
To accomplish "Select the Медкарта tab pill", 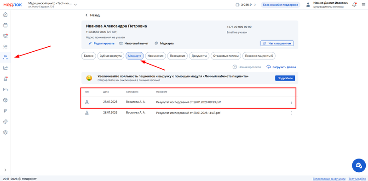I will [x=134, y=56].
